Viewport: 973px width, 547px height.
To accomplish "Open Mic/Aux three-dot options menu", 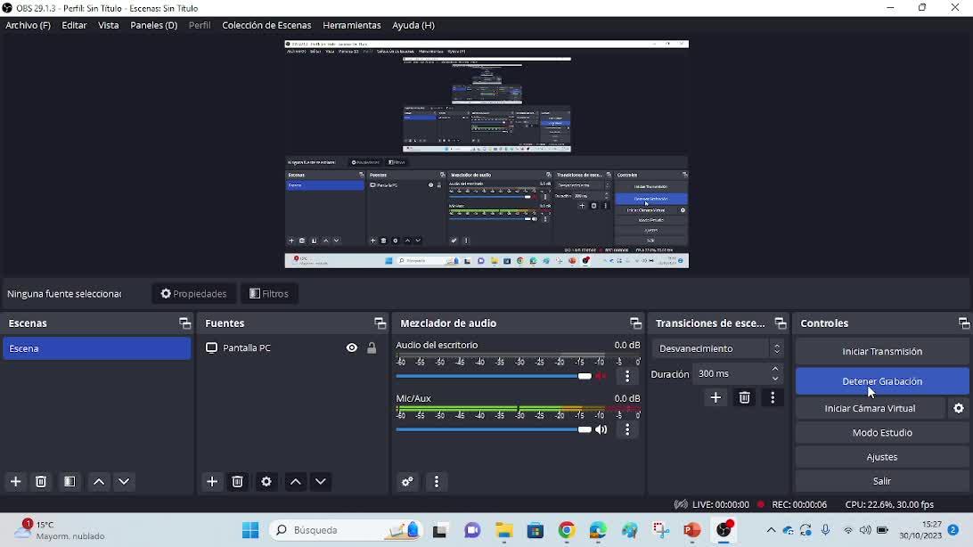I will tap(627, 429).
